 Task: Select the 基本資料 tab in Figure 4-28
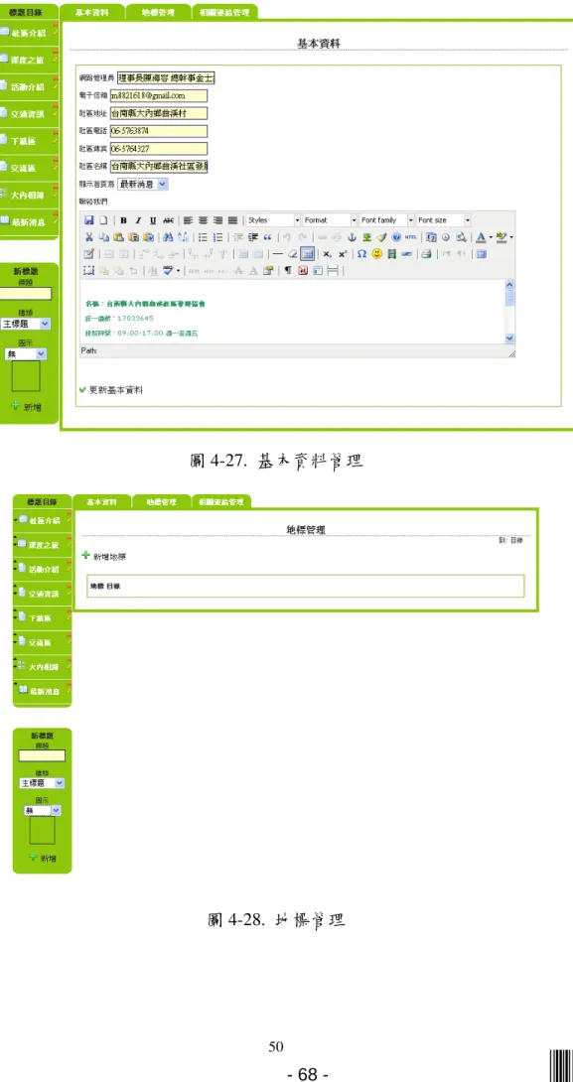pos(100,501)
